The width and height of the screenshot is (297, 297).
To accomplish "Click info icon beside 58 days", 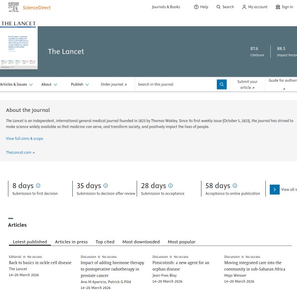I will (235, 186).
